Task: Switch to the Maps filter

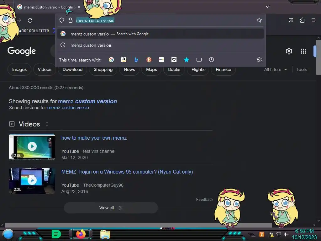Action: [x=151, y=69]
